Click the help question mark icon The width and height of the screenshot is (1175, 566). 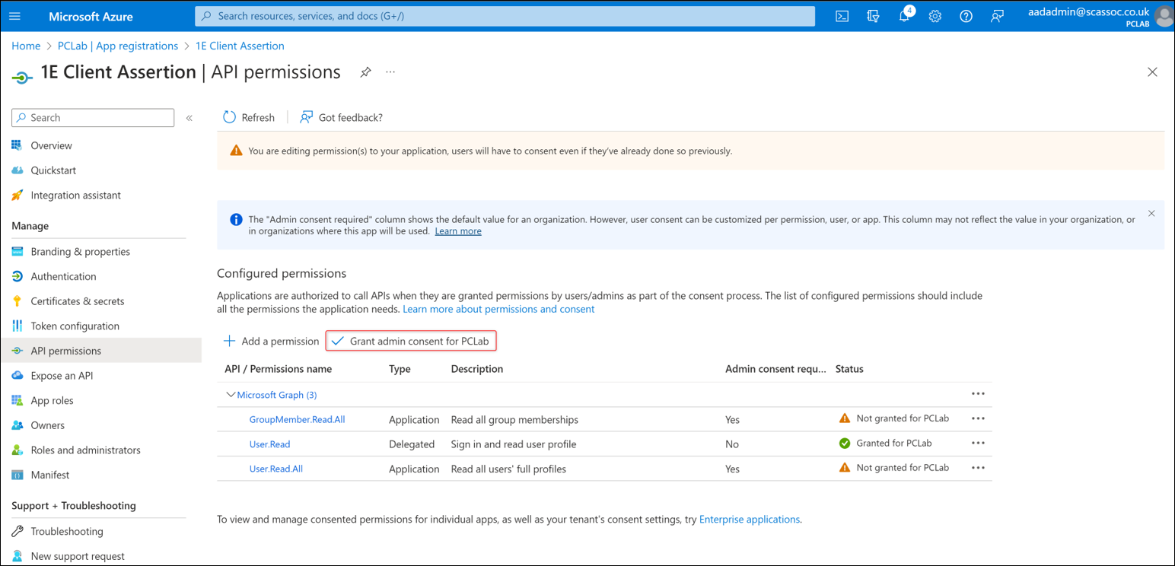coord(966,16)
